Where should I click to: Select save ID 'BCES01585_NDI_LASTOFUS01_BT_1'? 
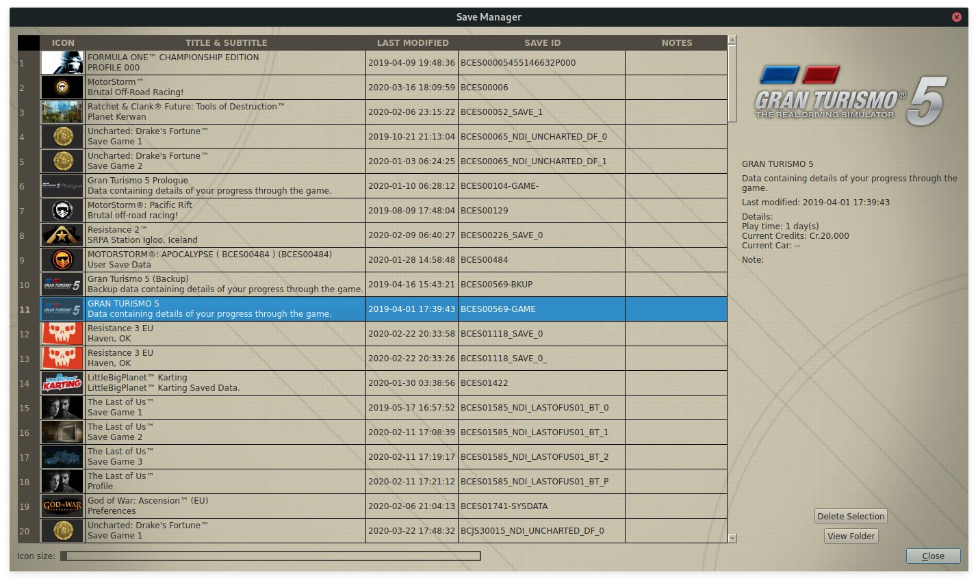541,432
